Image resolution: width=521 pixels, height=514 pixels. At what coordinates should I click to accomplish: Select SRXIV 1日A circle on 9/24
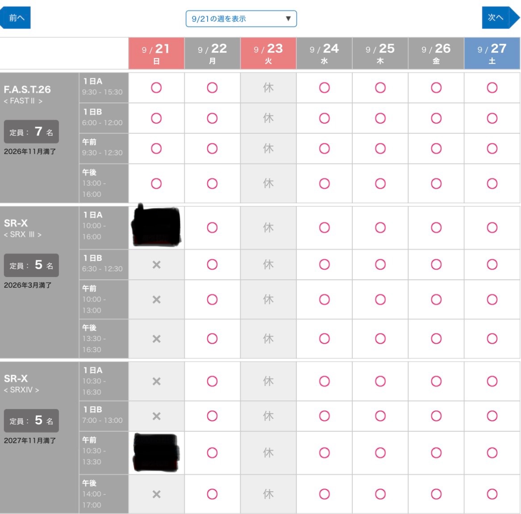(x=325, y=381)
